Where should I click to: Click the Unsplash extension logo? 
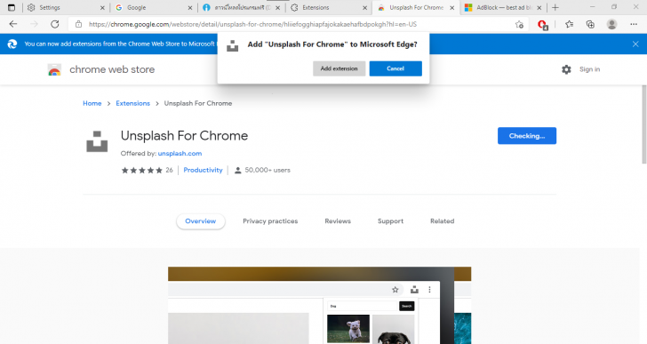coord(97,141)
